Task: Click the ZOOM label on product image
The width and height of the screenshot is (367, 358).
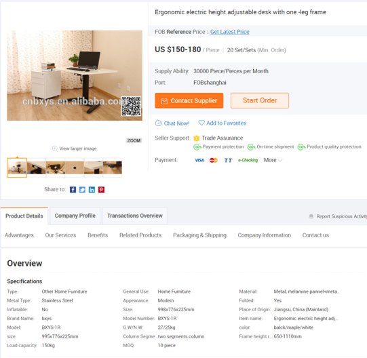Action: pyautogui.click(x=134, y=140)
